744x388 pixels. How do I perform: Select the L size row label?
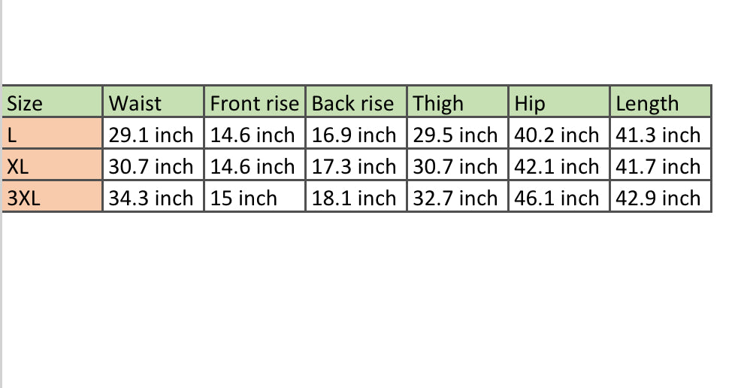[x=52, y=135]
